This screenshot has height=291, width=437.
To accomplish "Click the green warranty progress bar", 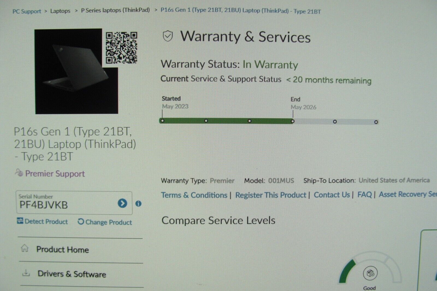I will tap(226, 121).
